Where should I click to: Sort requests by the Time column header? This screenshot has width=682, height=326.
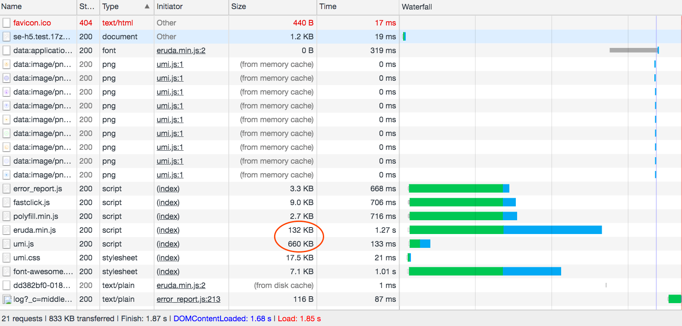(358, 7)
